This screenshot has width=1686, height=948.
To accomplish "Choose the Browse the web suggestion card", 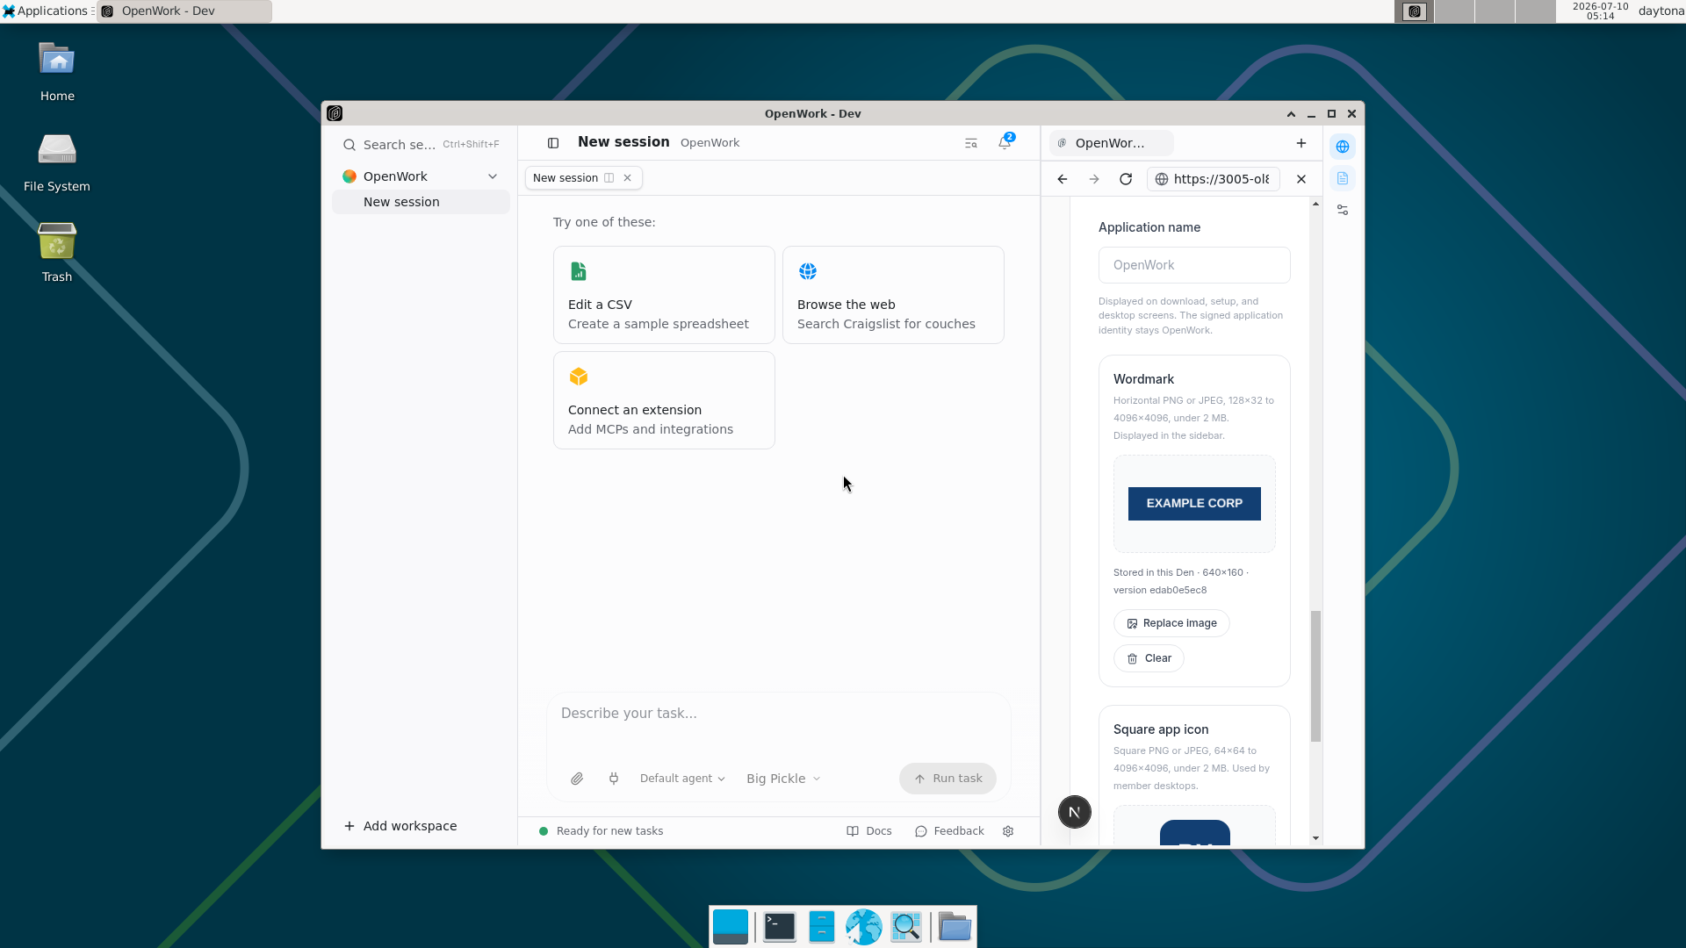I will point(893,295).
